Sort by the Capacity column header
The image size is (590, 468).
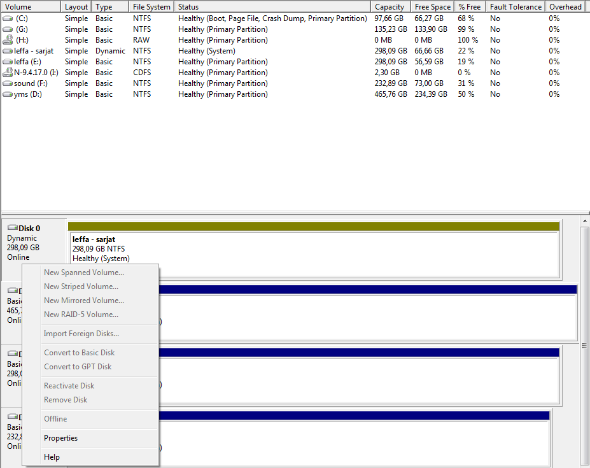[x=391, y=7]
